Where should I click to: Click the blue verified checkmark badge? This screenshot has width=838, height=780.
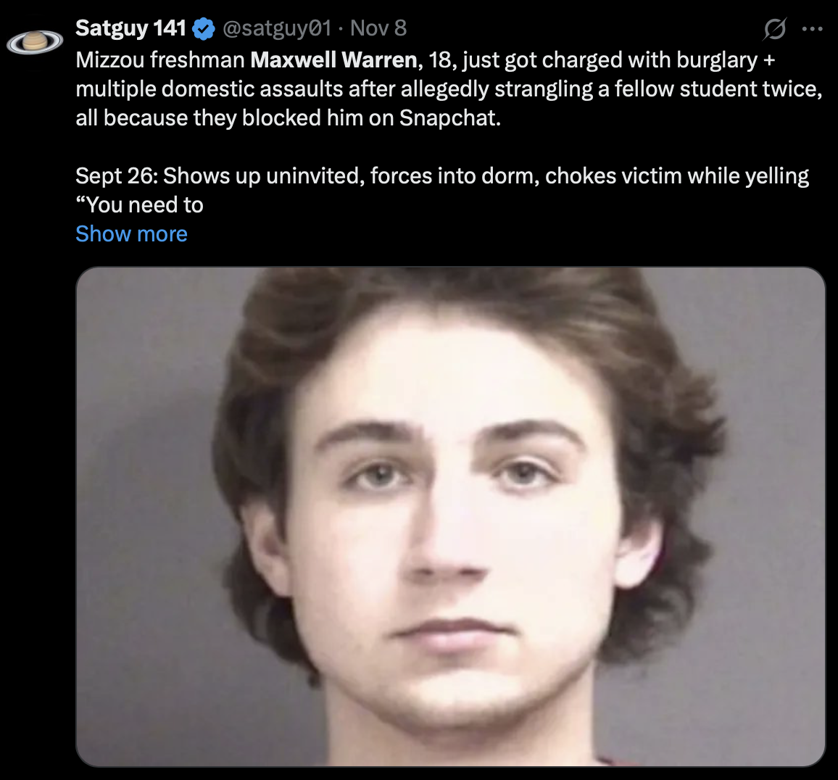(204, 28)
